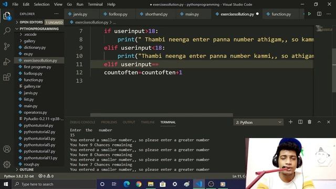Screen dimensions: 336x189
Task: Show the DEBUG CONSOLE panel tab
Action: point(82,122)
